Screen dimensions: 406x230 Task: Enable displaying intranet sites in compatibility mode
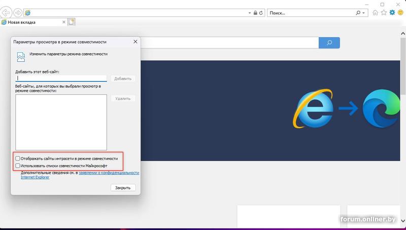(18, 159)
